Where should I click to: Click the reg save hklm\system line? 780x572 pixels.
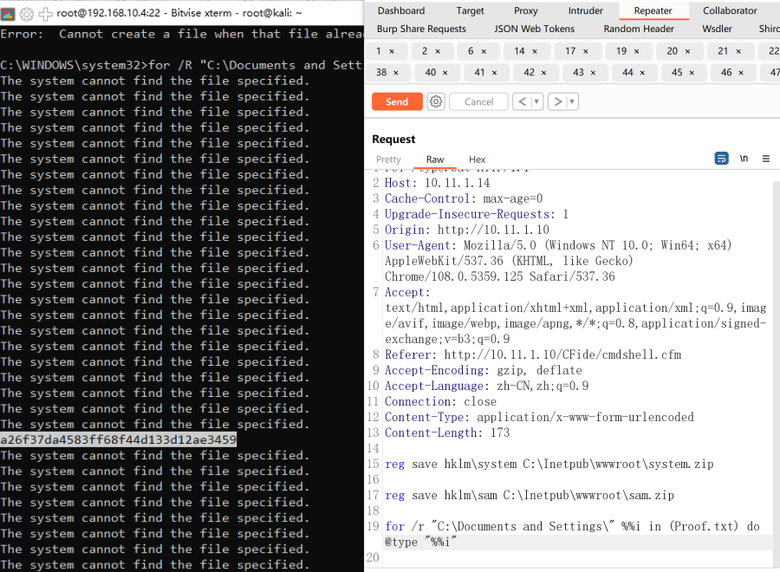coord(549,464)
